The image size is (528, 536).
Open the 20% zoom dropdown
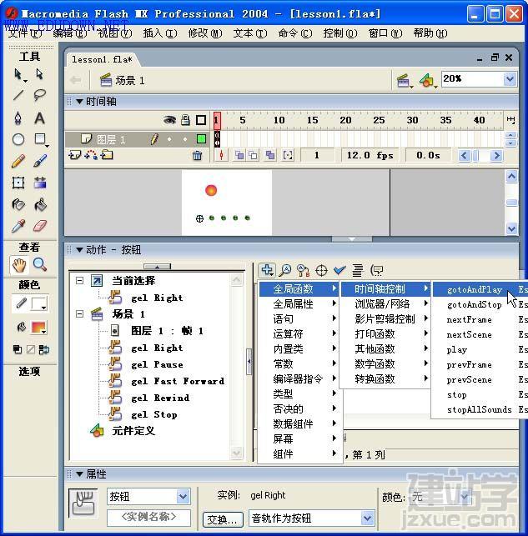click(510, 79)
